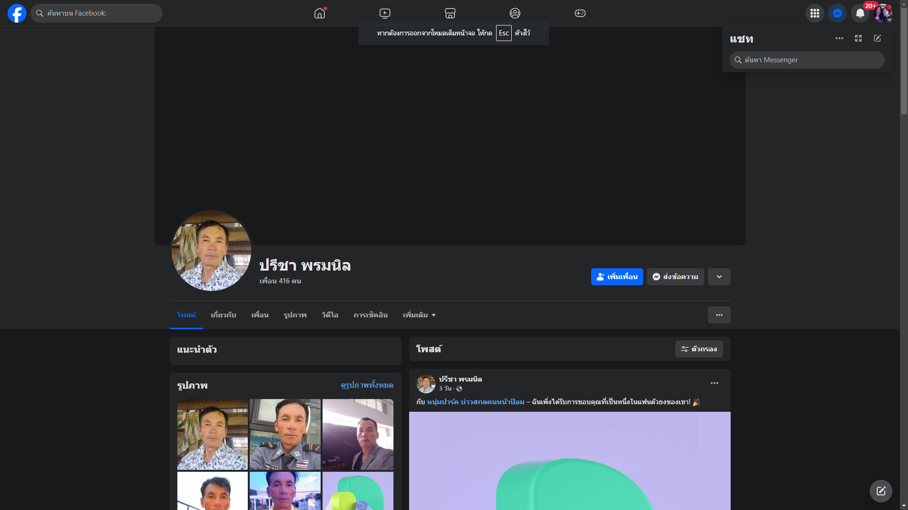The image size is (908, 510).
Task: Open the apps grid menu icon
Action: click(x=814, y=13)
